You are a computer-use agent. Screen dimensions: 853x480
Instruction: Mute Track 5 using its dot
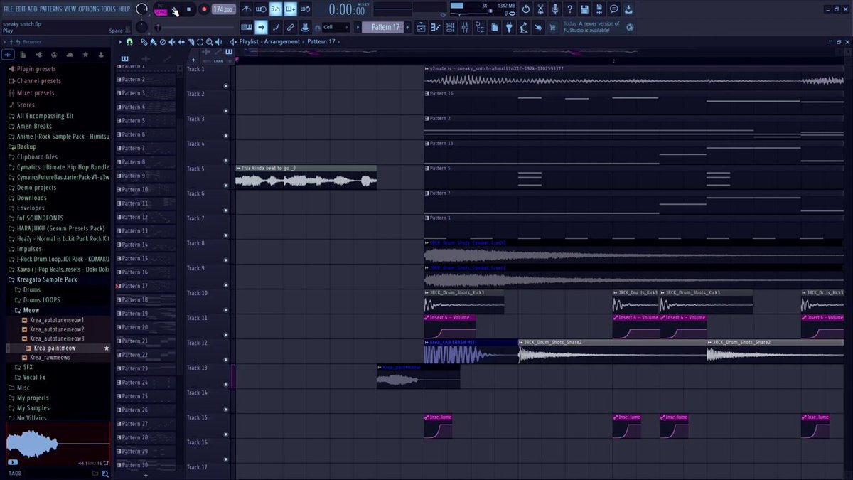[226, 186]
